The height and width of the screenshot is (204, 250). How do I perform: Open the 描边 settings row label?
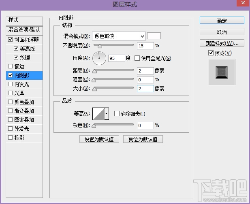click(x=19, y=66)
